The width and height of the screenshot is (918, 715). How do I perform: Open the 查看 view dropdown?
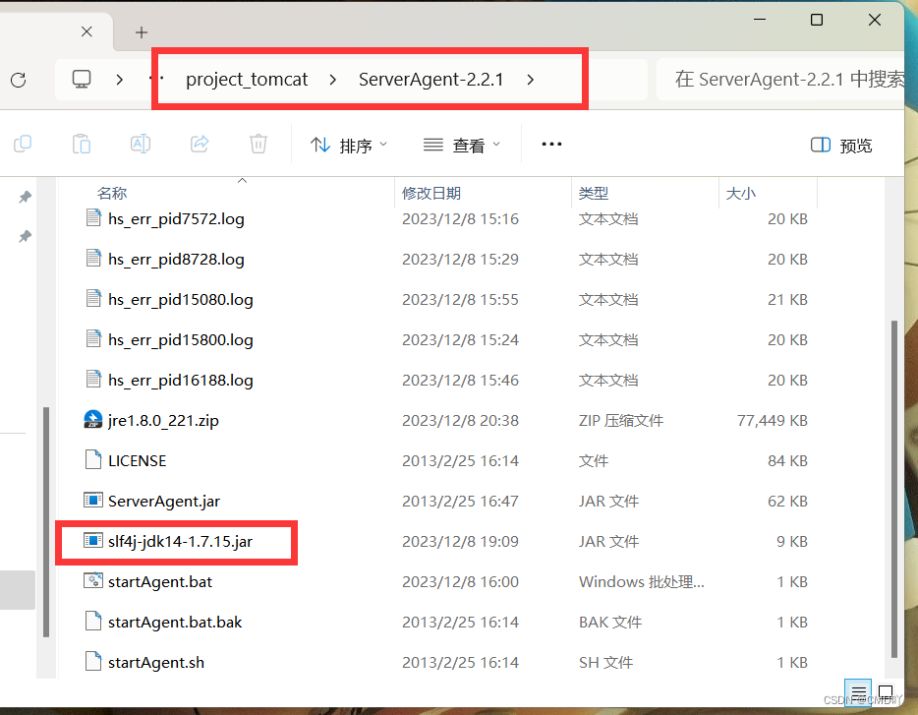(x=462, y=144)
